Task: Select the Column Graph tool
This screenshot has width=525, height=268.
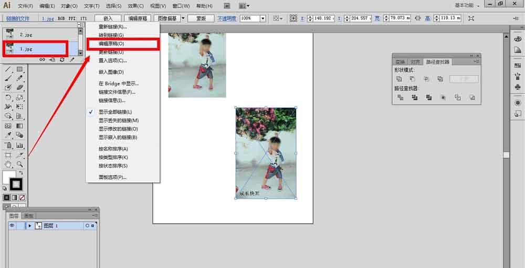Action: coord(20,146)
